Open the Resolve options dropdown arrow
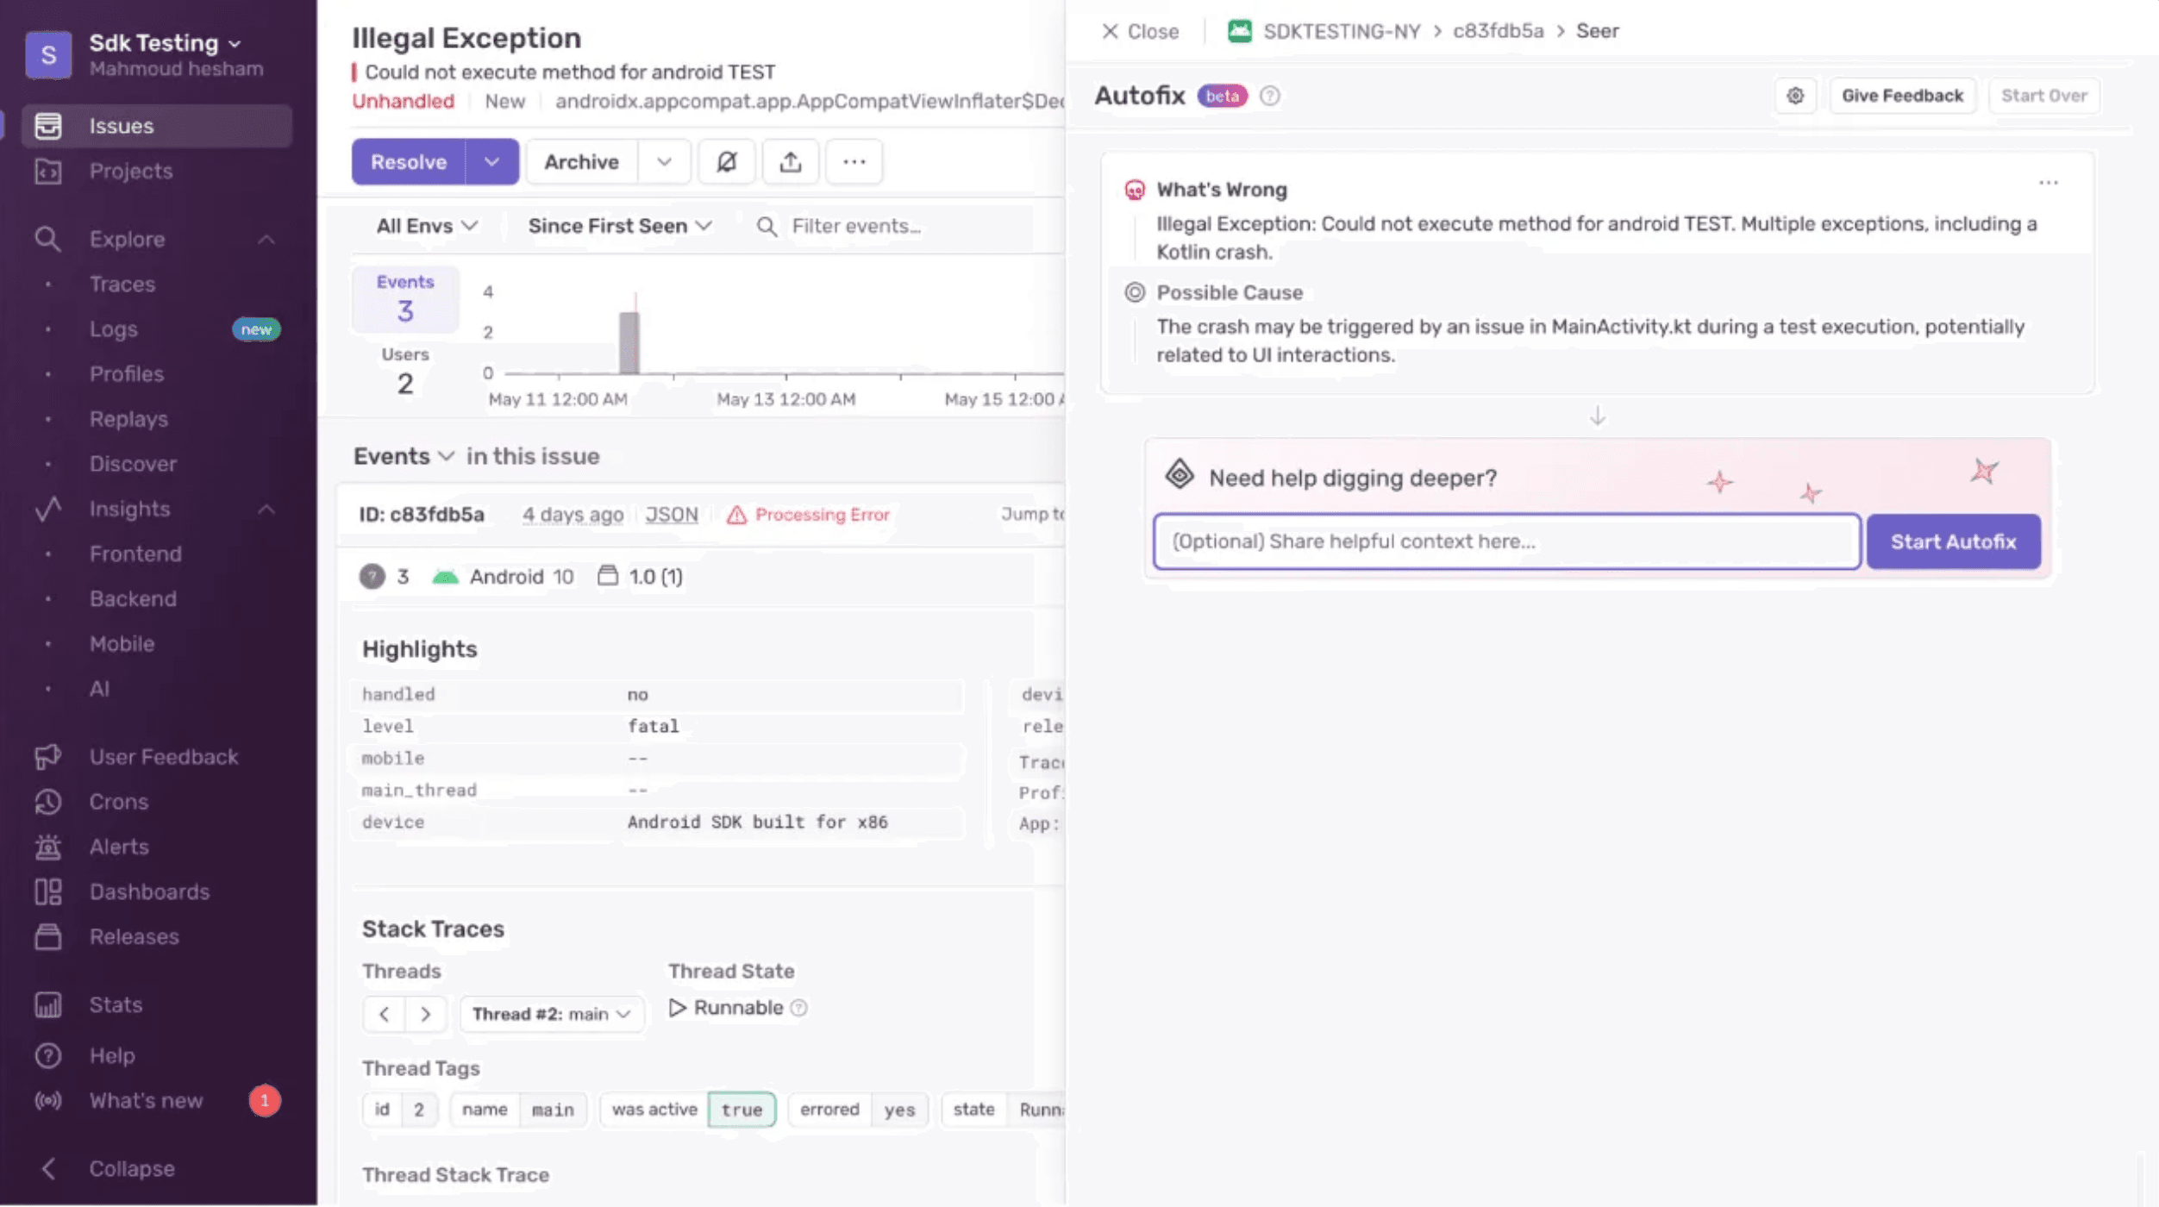 pyautogui.click(x=491, y=161)
